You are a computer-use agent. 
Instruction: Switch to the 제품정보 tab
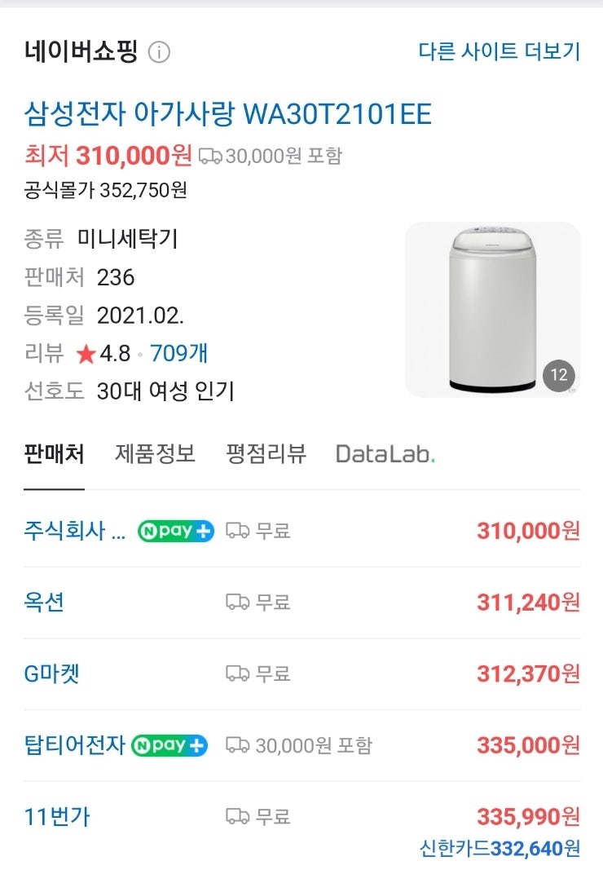pyautogui.click(x=155, y=454)
